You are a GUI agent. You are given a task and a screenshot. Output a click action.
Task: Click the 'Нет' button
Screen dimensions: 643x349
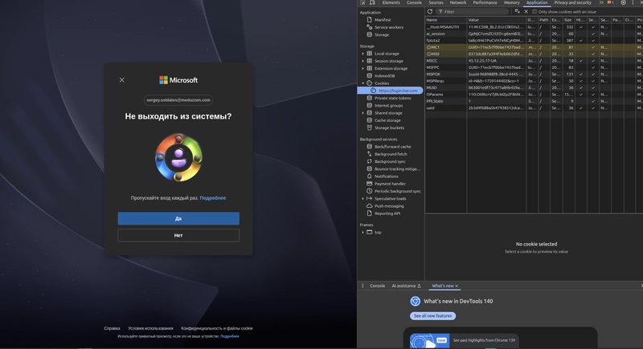pos(178,235)
